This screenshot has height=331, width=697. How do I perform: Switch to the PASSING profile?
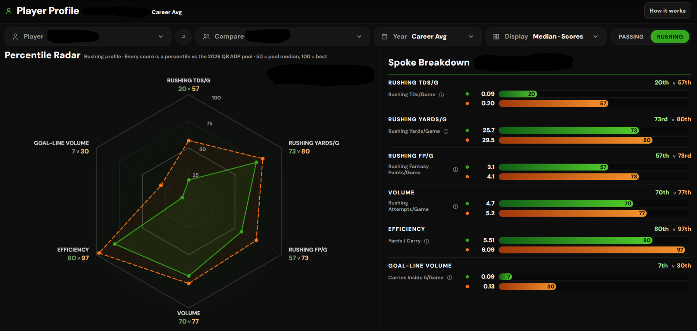click(x=631, y=37)
